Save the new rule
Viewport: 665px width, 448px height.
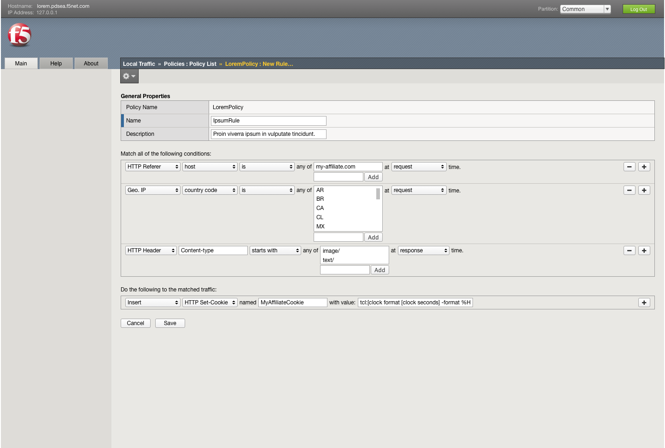coord(170,323)
